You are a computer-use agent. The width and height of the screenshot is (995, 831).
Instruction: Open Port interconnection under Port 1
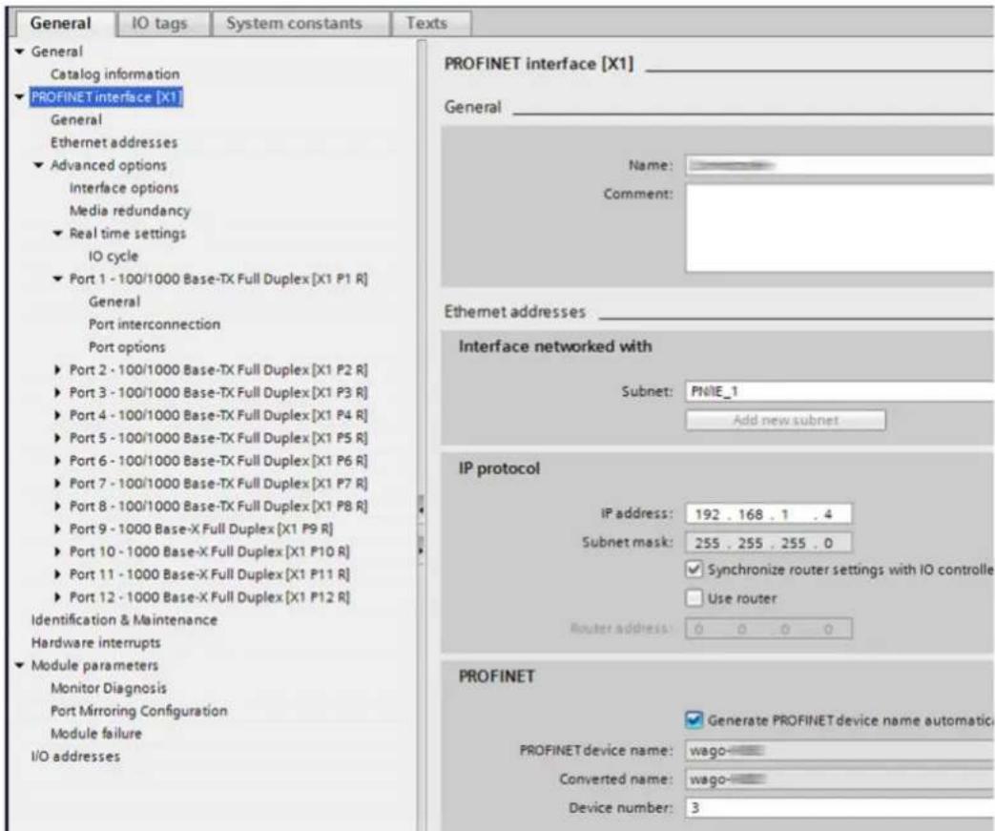155,324
